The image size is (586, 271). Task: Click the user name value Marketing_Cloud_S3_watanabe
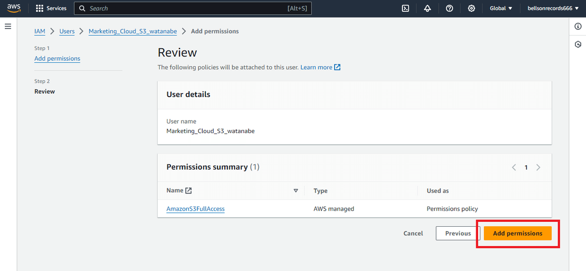point(210,131)
